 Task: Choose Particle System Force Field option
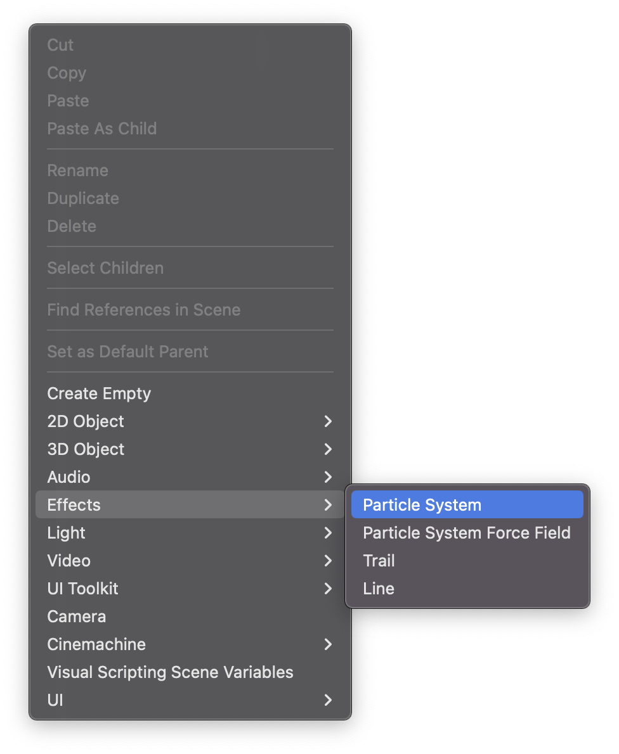click(x=466, y=533)
